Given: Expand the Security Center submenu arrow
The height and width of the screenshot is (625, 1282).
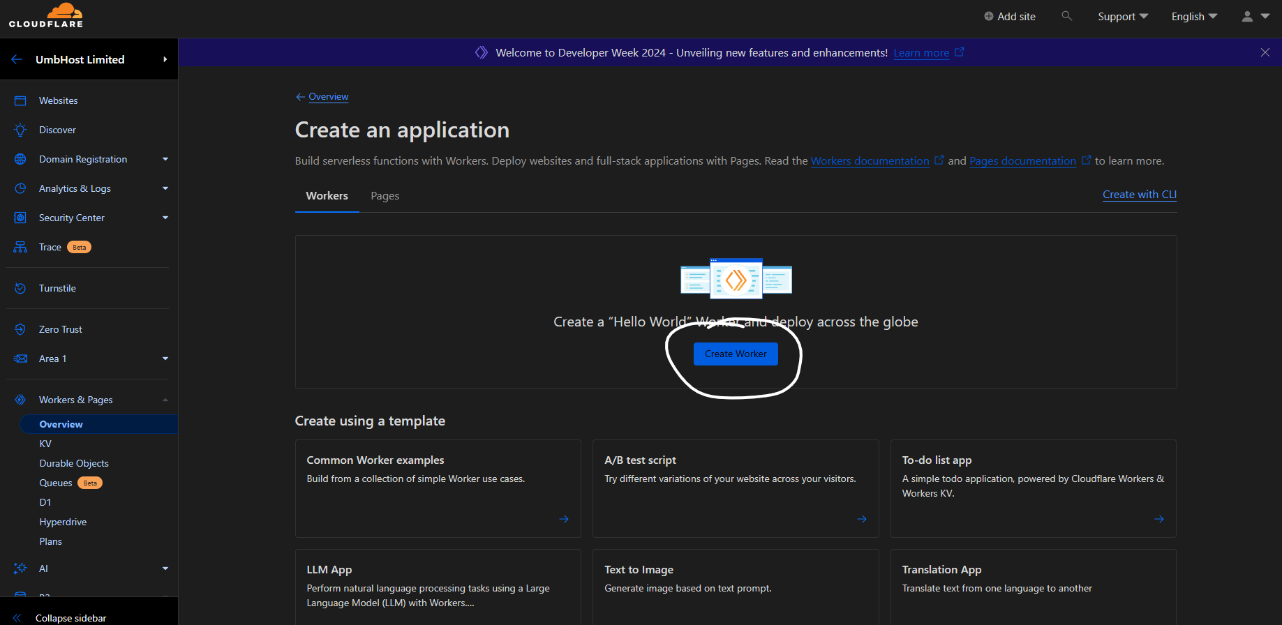Looking at the screenshot, I should pyautogui.click(x=165, y=218).
